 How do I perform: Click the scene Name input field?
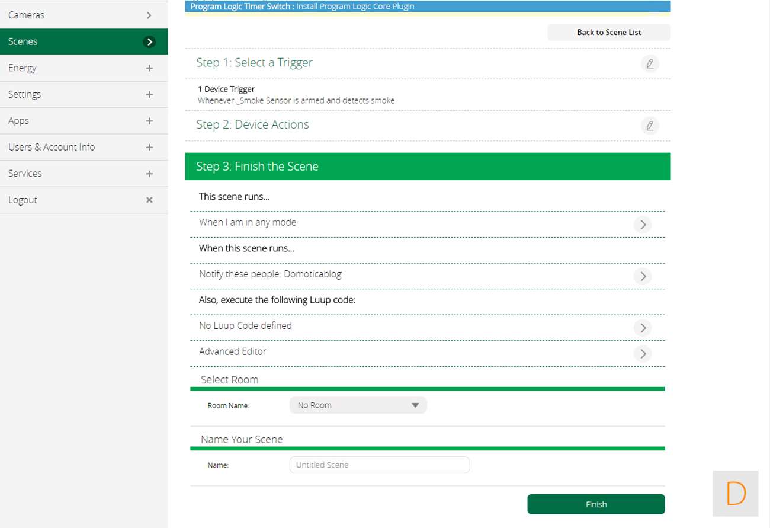[x=379, y=465]
